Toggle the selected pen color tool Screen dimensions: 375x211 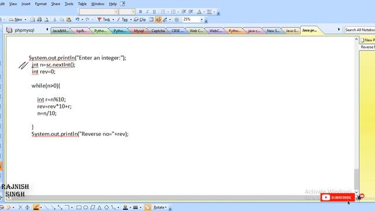pos(36,207)
